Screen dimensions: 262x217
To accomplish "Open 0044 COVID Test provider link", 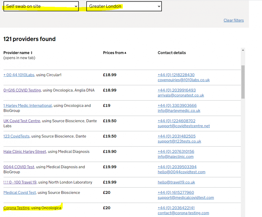I will pyautogui.click(x=19, y=167).
